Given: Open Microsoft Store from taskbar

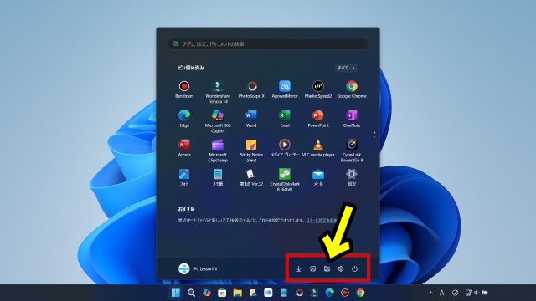Looking at the screenshot, I should click(222, 293).
